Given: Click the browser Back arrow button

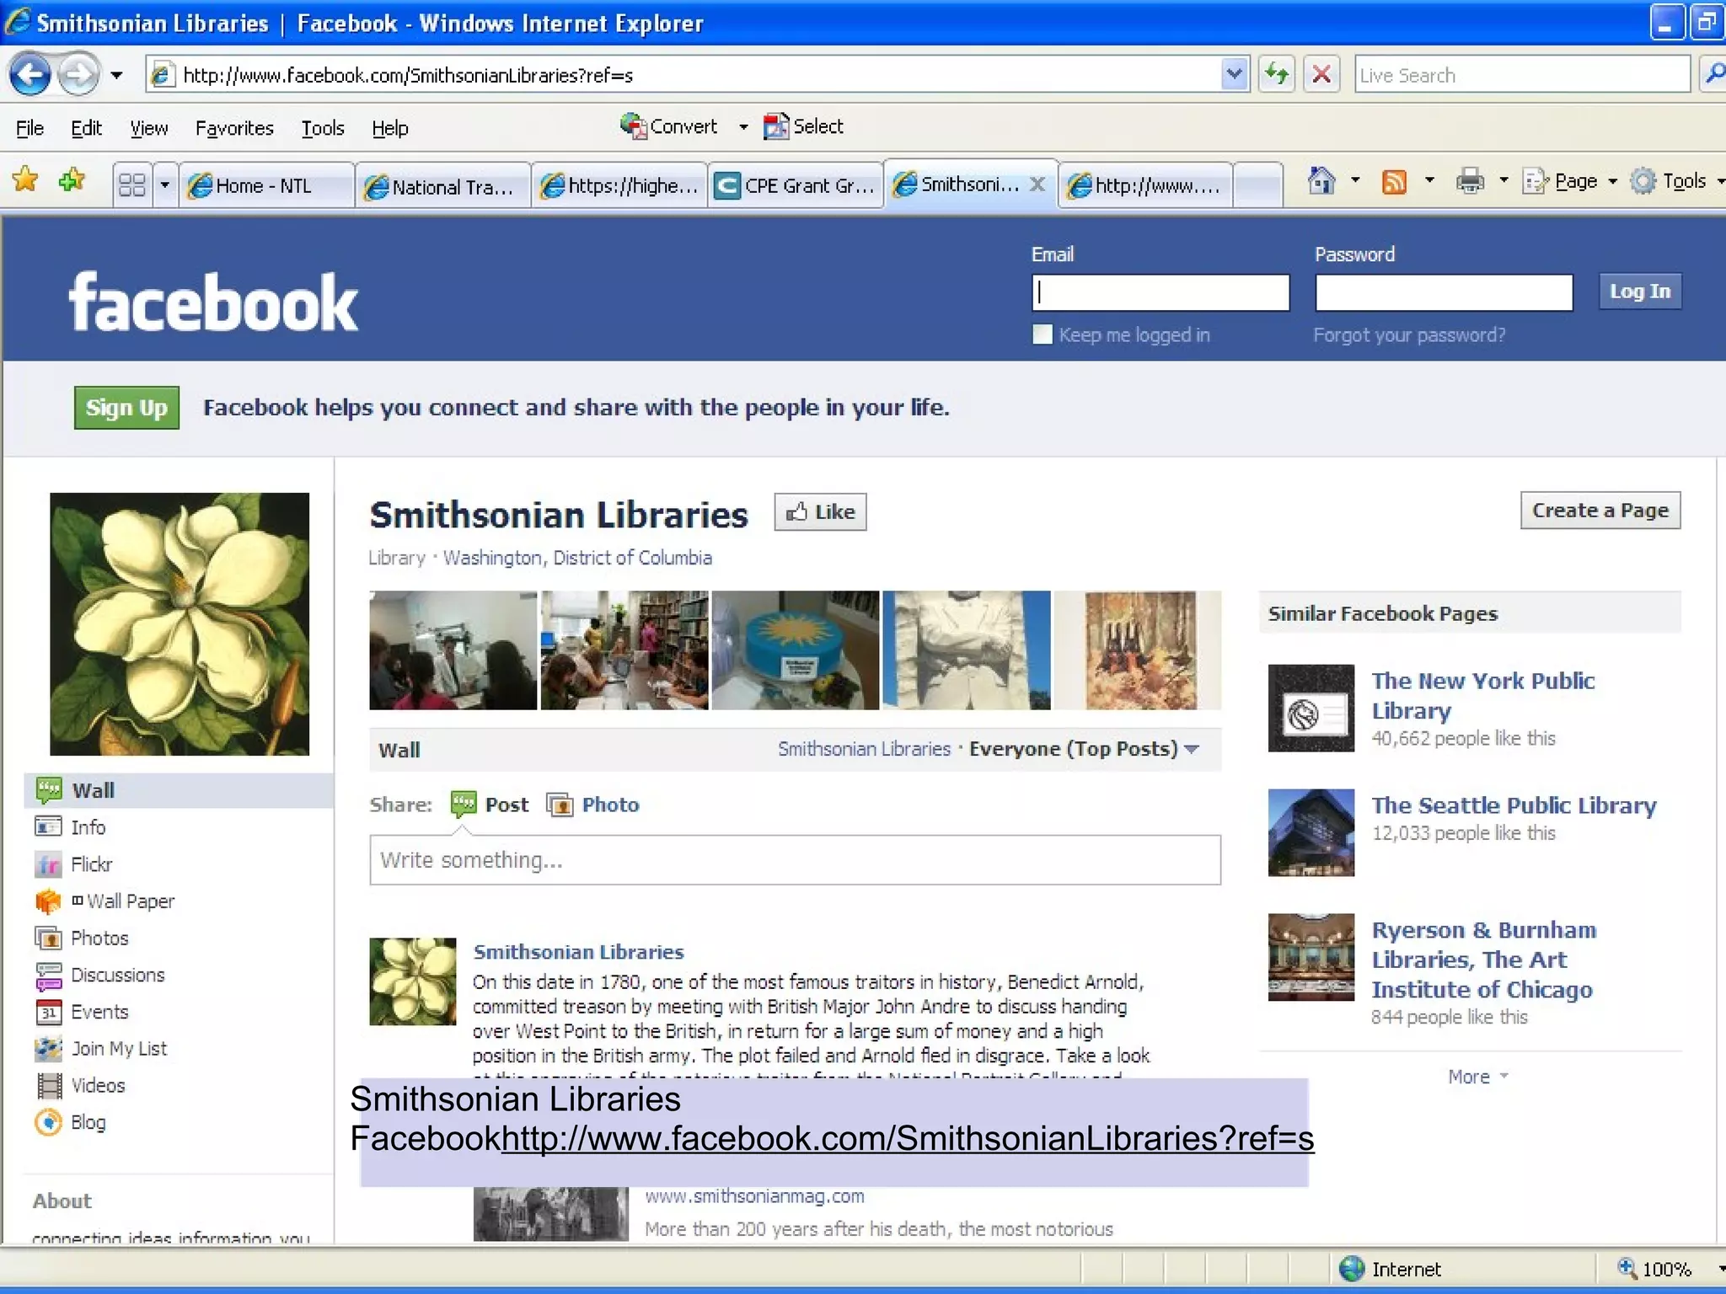Looking at the screenshot, I should 31,75.
